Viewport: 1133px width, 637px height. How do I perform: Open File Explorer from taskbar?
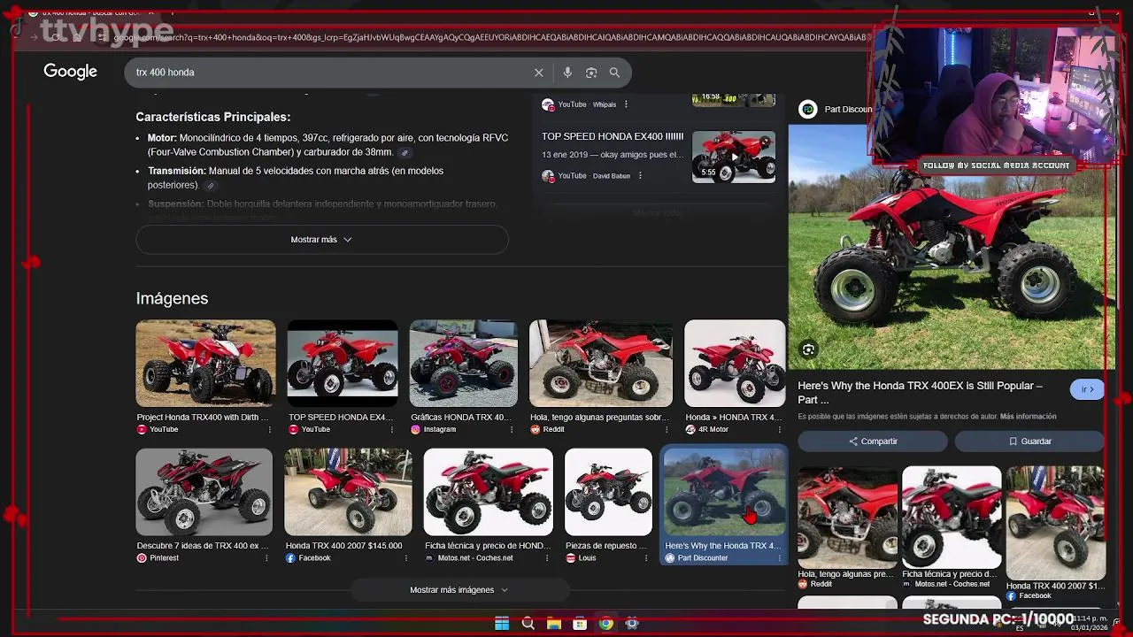(554, 624)
